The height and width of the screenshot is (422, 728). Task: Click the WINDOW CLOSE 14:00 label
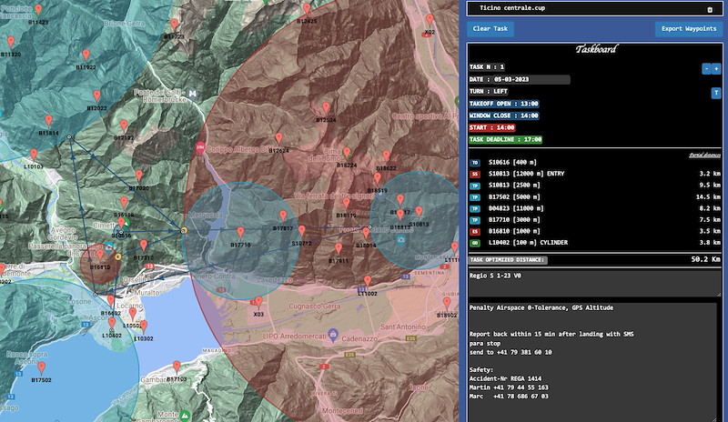coord(504,116)
